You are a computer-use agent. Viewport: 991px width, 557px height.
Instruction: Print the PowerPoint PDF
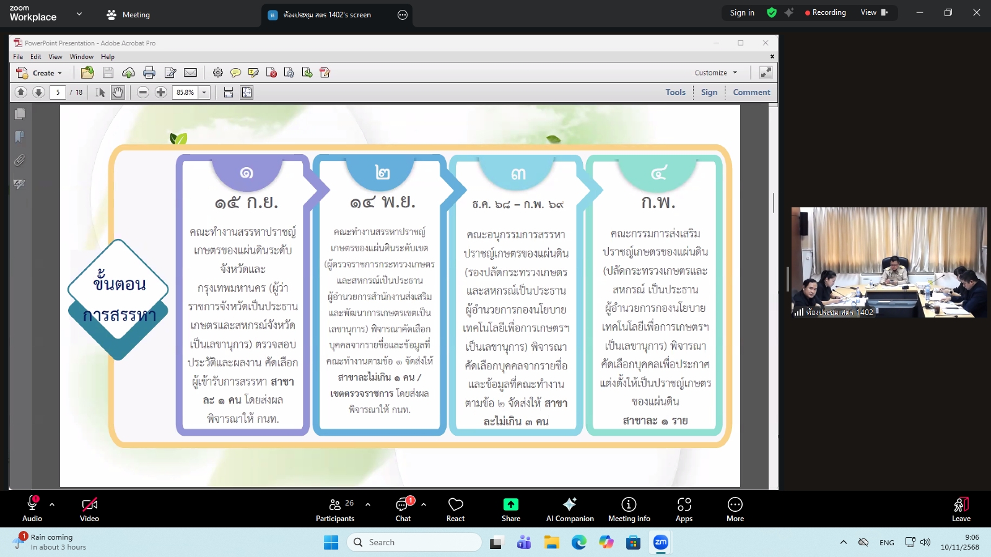(149, 72)
